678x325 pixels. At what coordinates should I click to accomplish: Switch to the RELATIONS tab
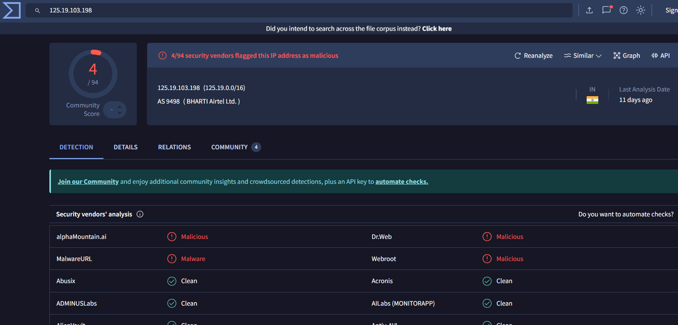(175, 147)
